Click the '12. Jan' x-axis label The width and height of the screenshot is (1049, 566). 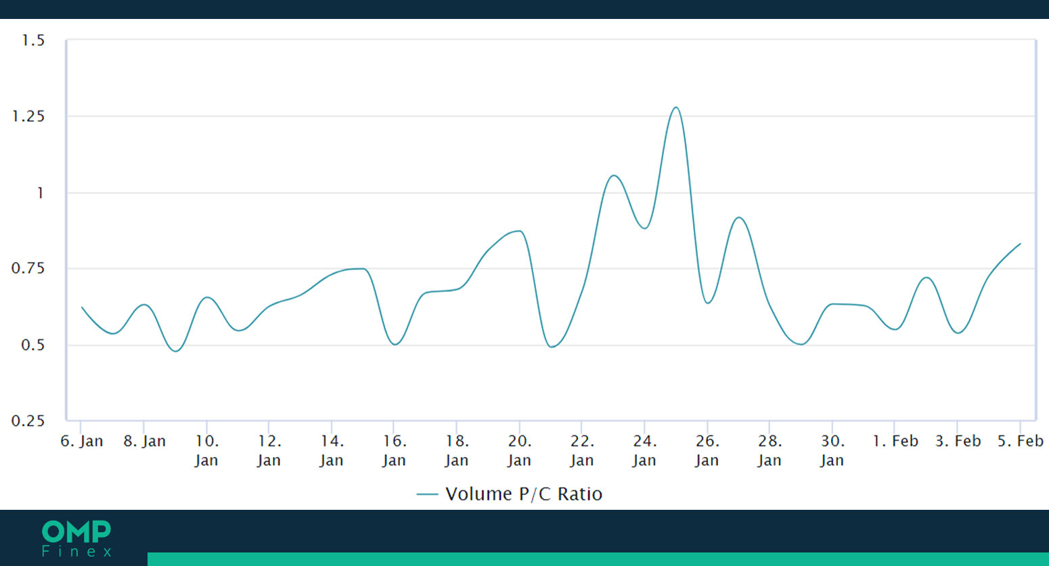(269, 451)
